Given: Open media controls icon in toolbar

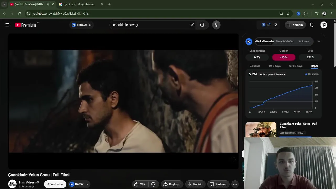Looking at the screenshot, I should [x=317, y=14].
